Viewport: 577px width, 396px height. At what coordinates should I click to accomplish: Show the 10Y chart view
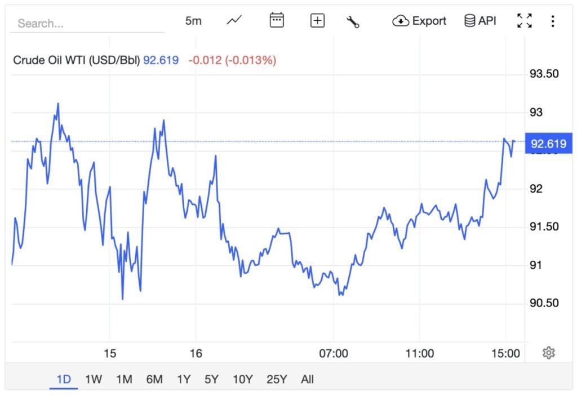(242, 379)
